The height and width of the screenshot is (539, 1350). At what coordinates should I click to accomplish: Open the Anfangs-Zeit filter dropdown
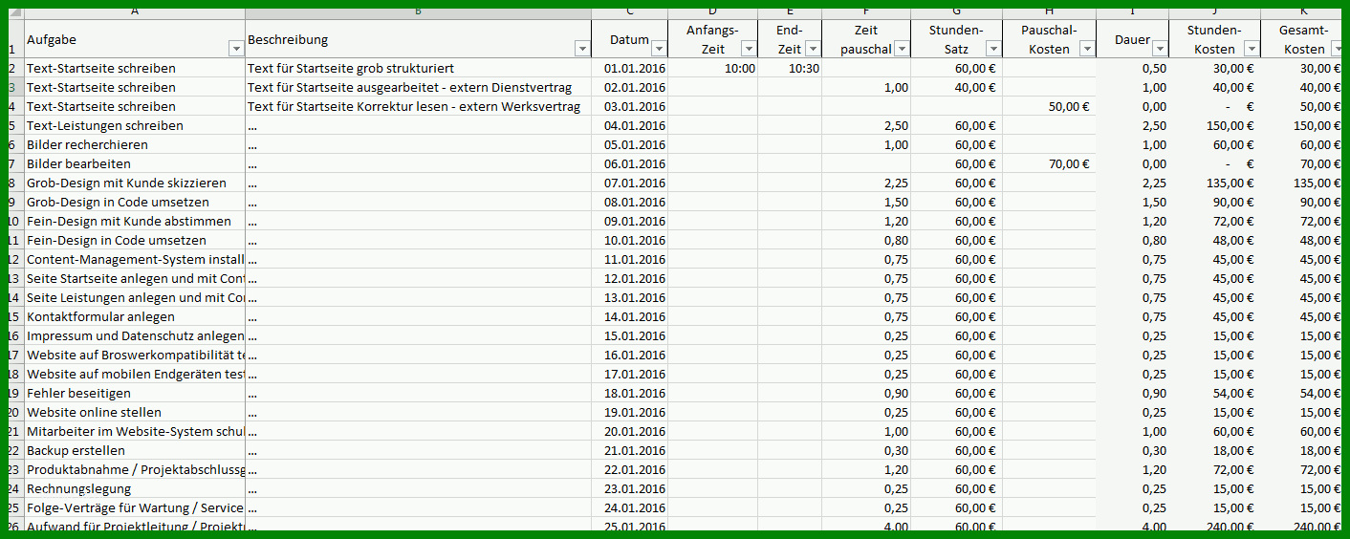(x=749, y=49)
